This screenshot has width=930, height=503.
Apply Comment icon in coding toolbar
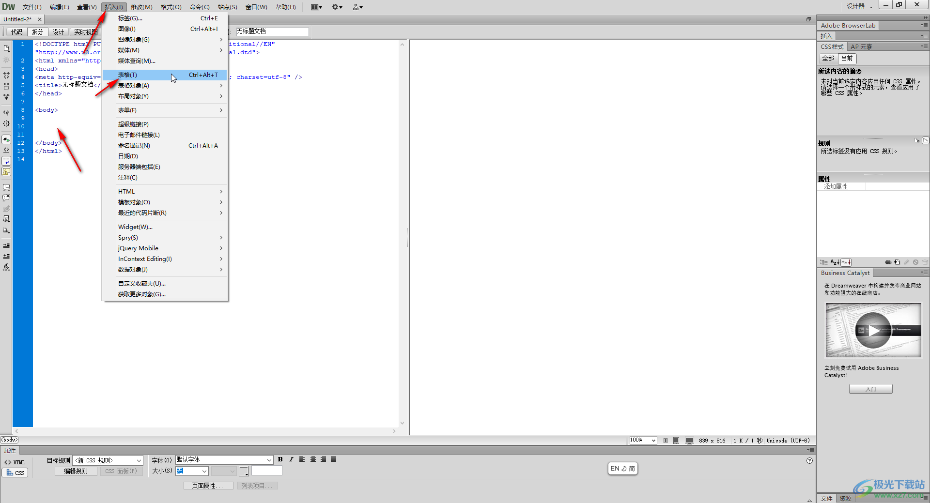[x=6, y=187]
